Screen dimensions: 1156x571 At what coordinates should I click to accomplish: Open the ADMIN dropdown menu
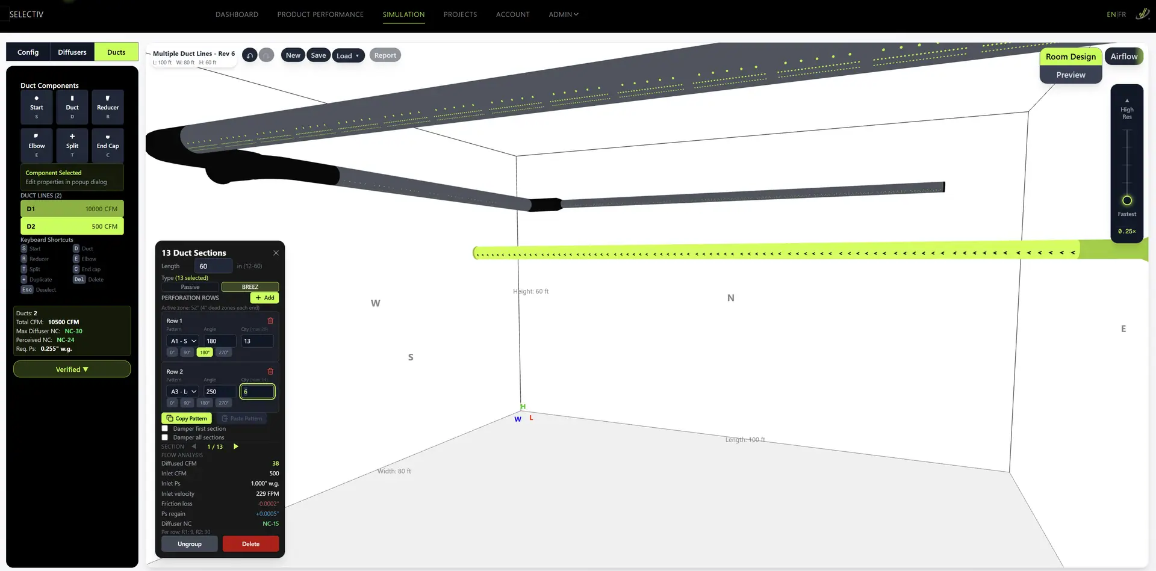pyautogui.click(x=563, y=14)
